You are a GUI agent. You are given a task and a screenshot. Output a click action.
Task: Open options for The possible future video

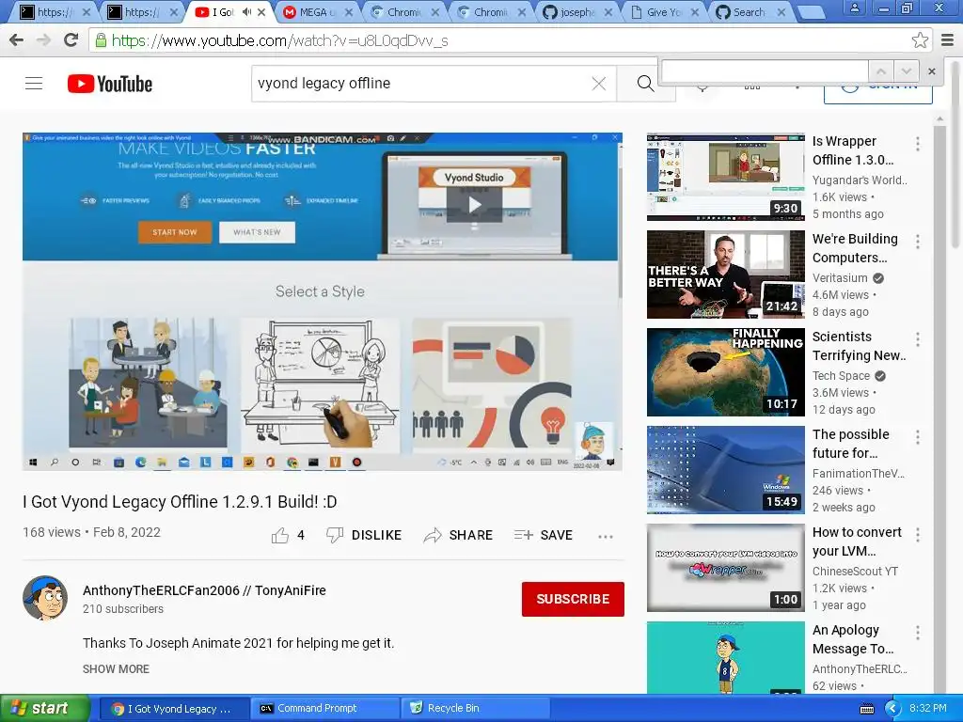pos(918,436)
